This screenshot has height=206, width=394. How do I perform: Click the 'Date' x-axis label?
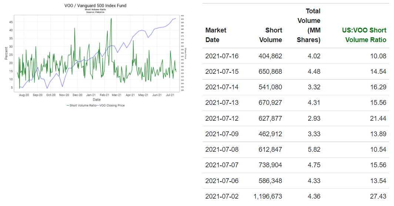[x=97, y=99]
